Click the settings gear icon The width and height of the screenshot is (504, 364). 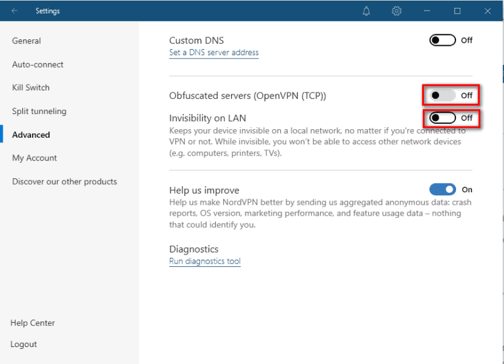(396, 10)
